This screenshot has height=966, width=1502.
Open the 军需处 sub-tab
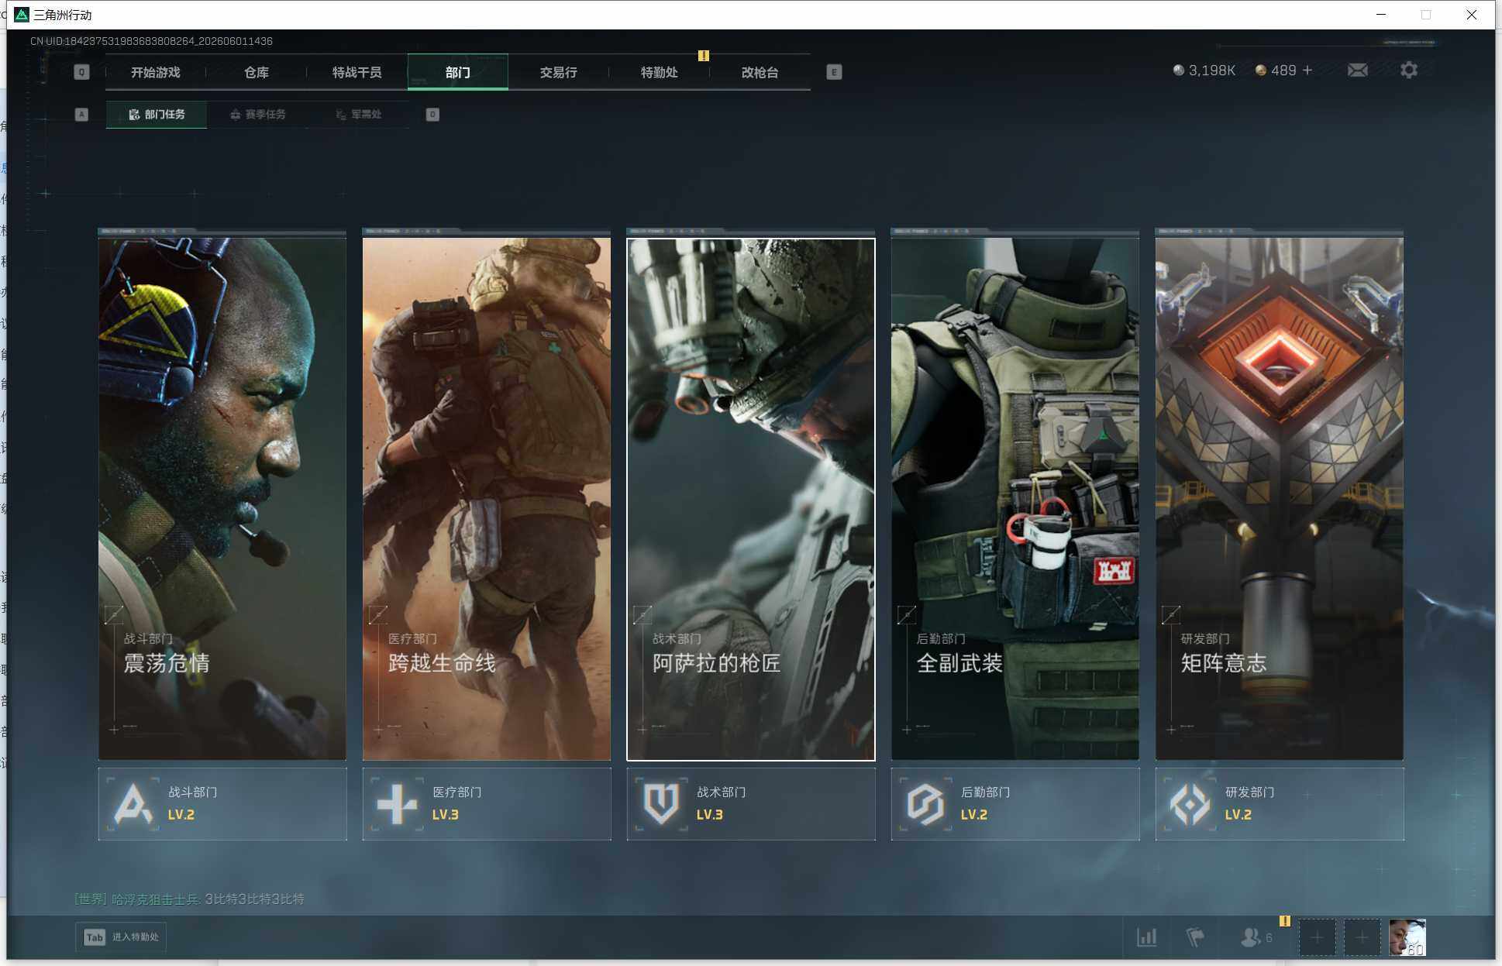[x=359, y=115]
